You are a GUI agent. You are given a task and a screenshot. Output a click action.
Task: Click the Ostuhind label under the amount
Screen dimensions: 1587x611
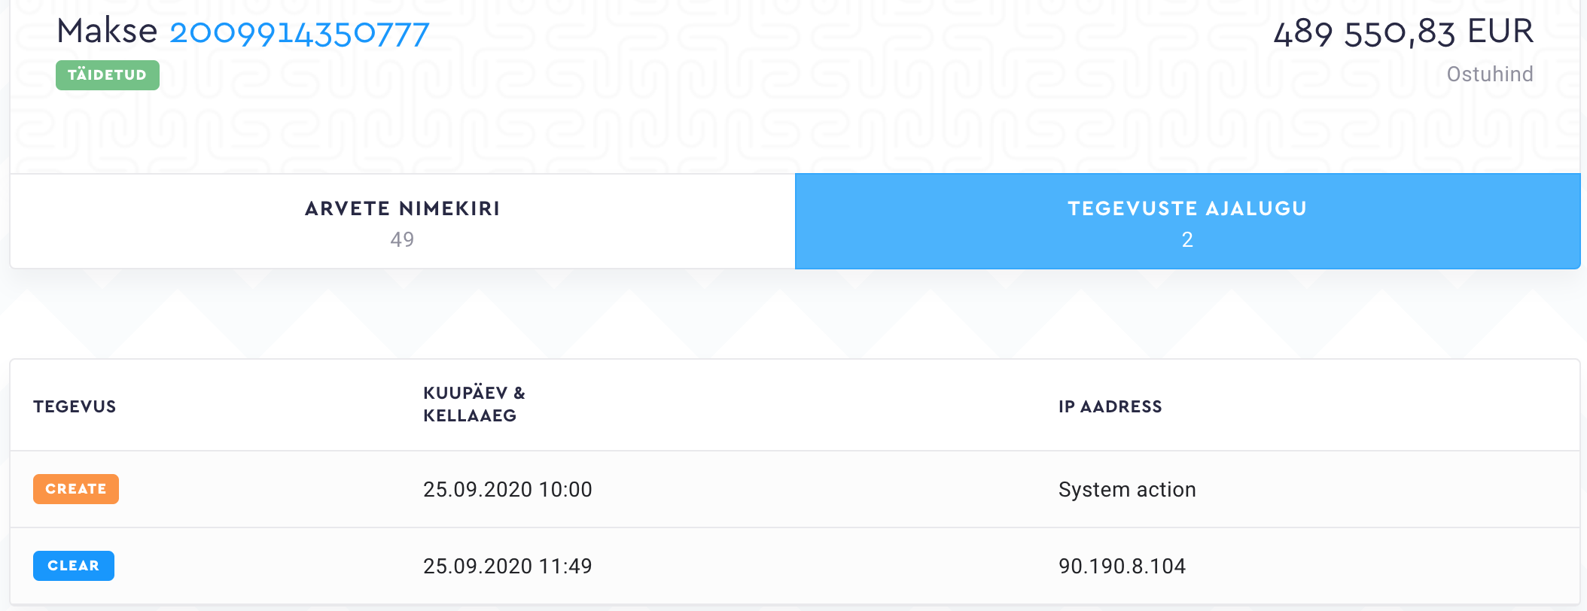coord(1489,74)
